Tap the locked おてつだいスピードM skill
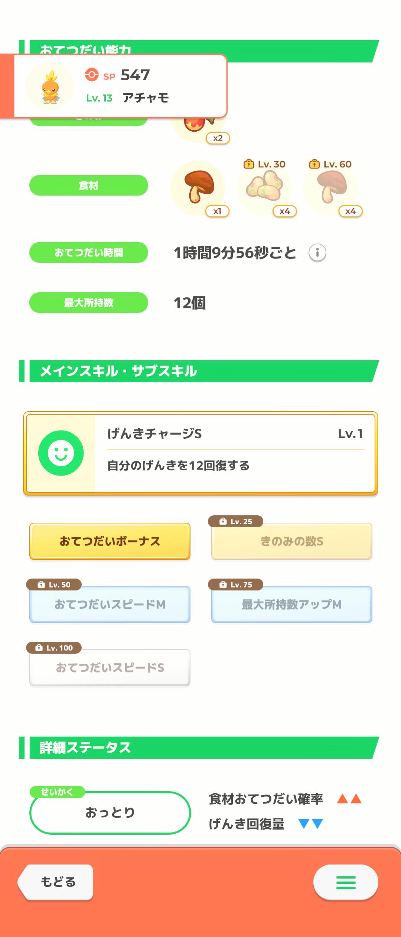Screen dimensions: 401x937 pyautogui.click(x=110, y=604)
